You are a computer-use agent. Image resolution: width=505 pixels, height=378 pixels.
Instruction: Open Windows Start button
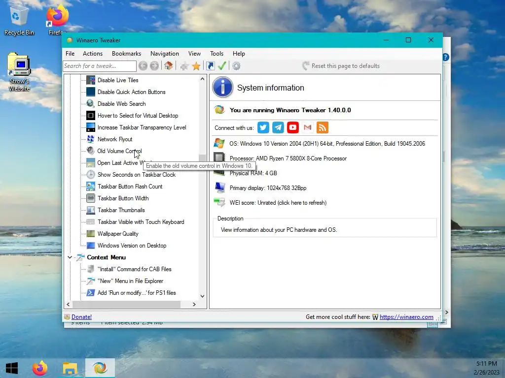click(12, 368)
